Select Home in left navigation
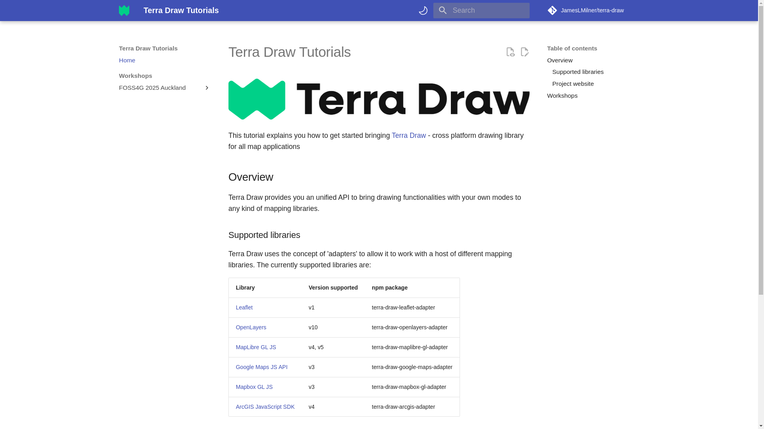The height and width of the screenshot is (429, 764). point(127,60)
